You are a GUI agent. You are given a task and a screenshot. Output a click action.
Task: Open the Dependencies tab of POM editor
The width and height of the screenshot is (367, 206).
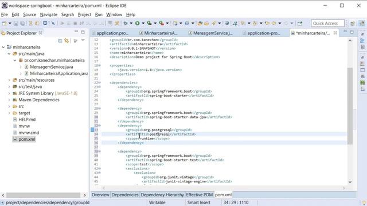point(125,195)
